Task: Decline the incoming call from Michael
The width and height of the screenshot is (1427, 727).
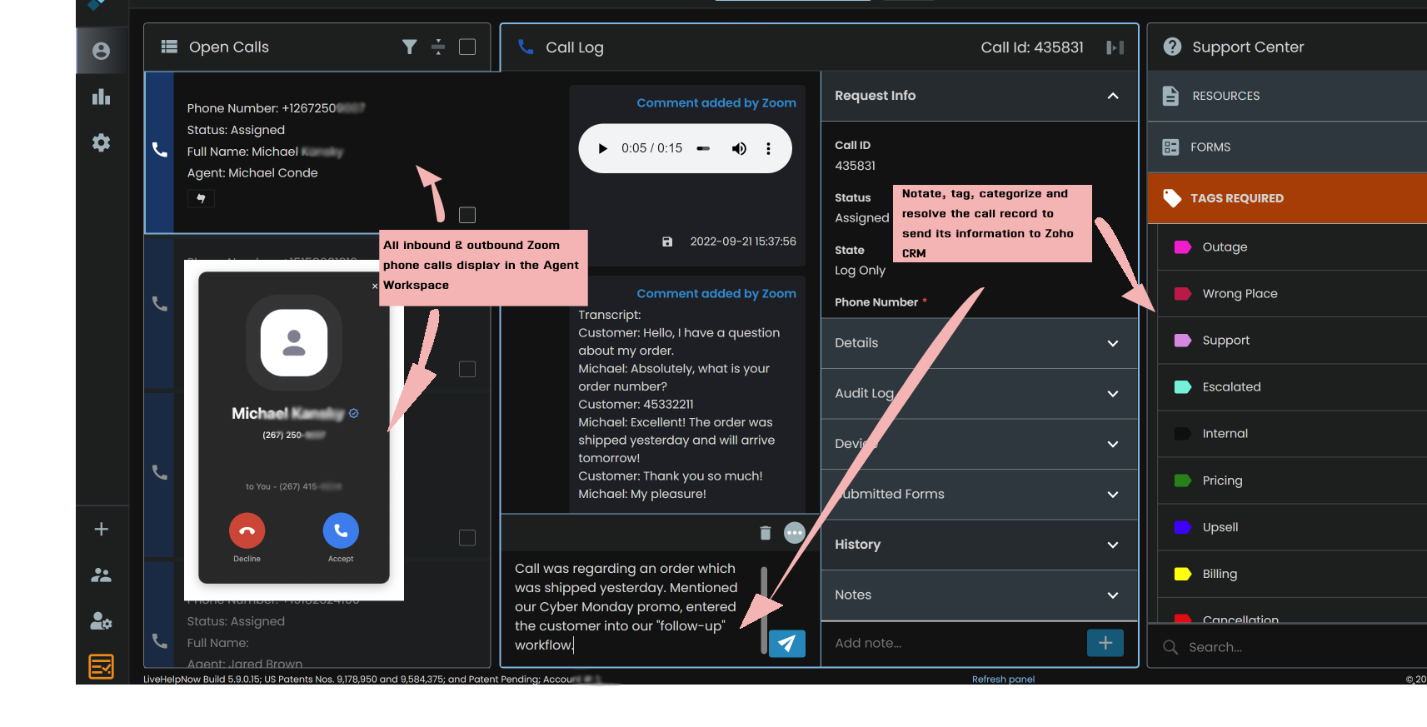Action: point(247,530)
